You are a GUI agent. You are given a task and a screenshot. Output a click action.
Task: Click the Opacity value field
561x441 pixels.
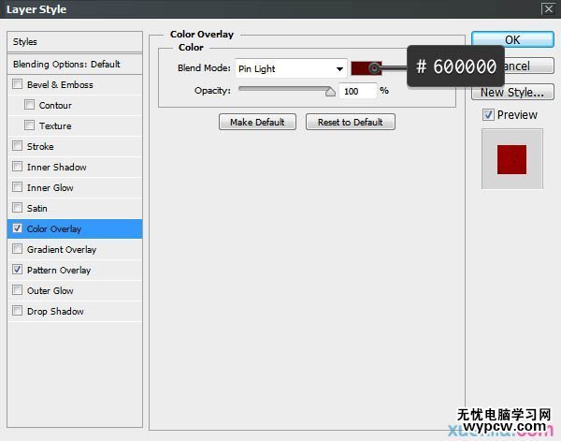tap(357, 92)
